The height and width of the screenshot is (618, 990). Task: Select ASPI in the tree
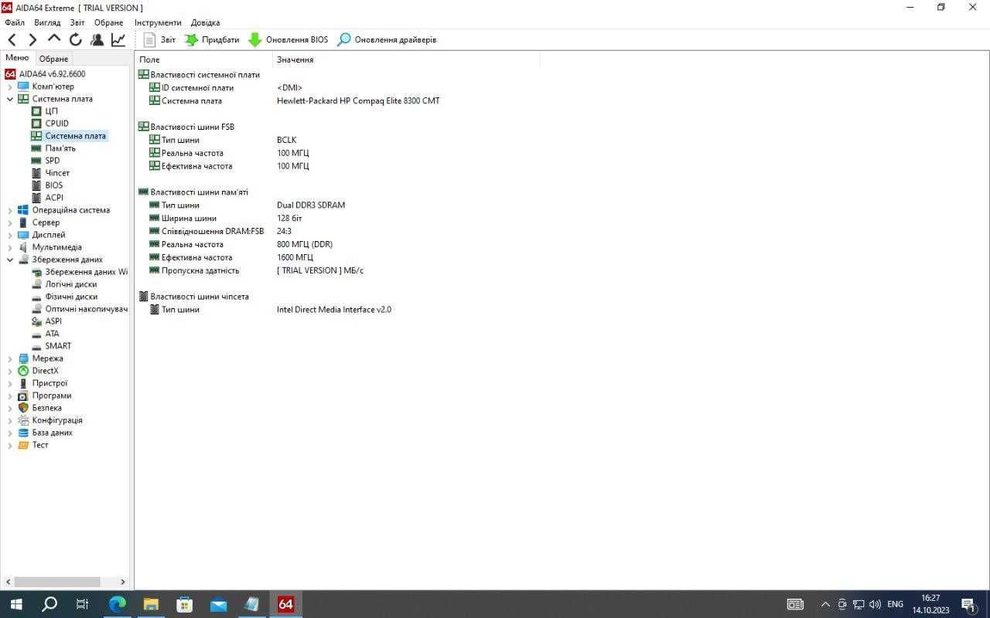coord(53,321)
